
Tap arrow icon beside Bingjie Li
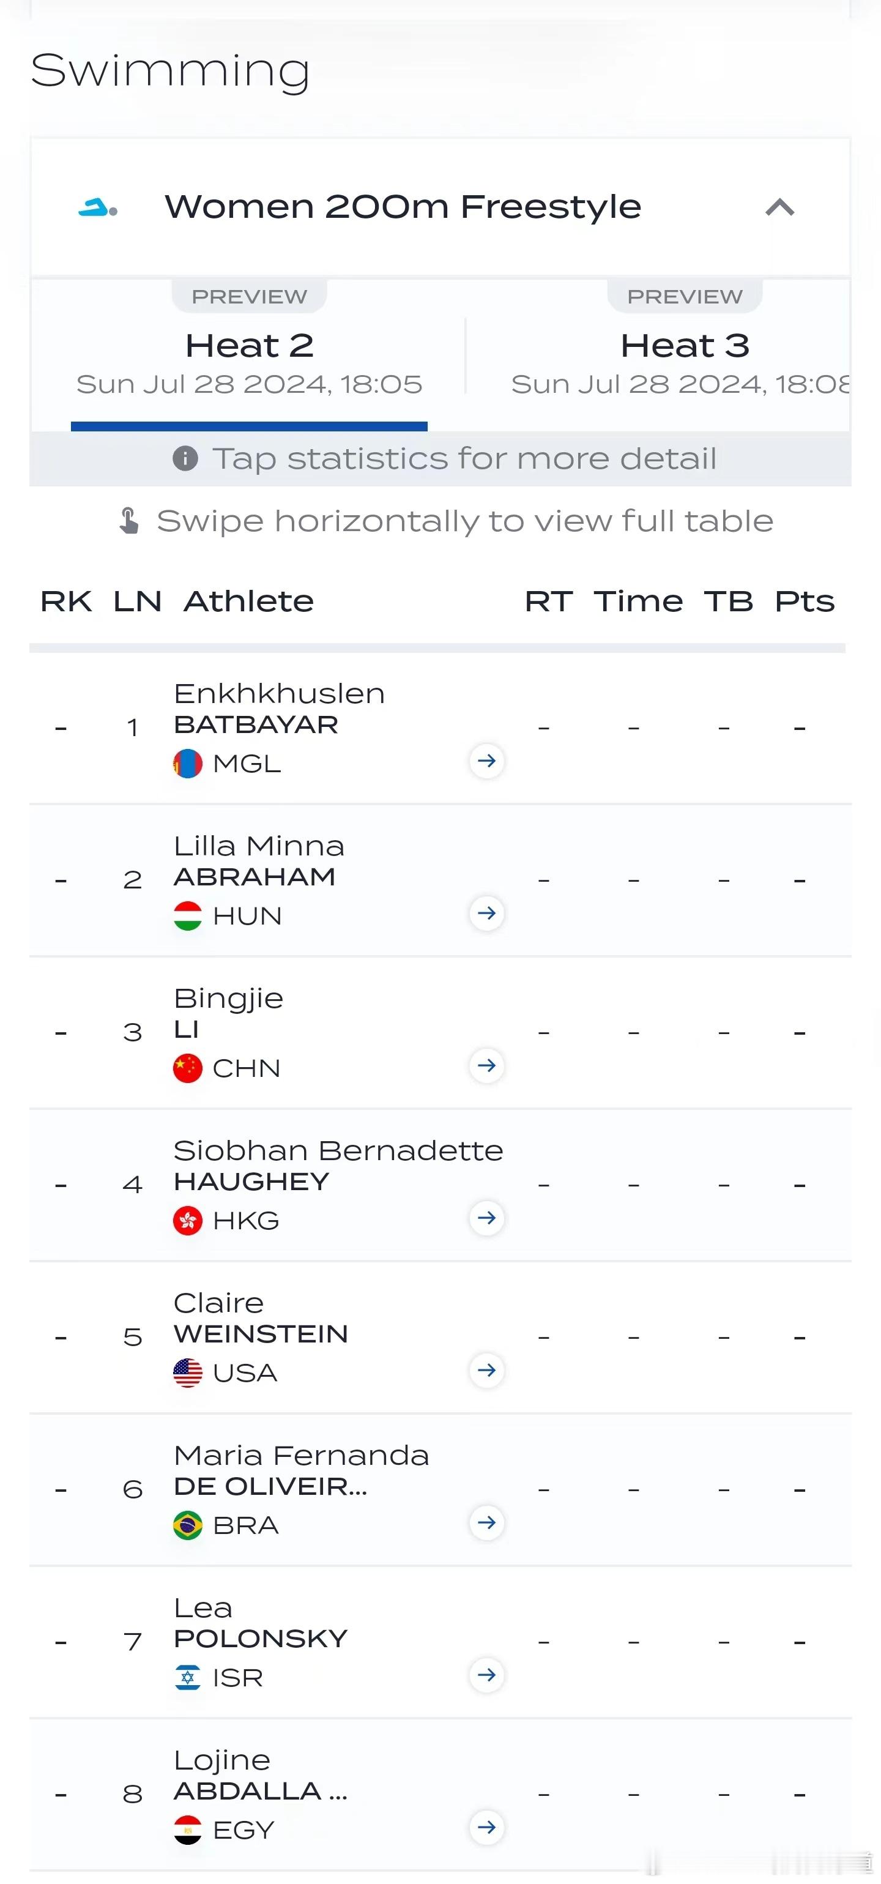[x=487, y=1065]
